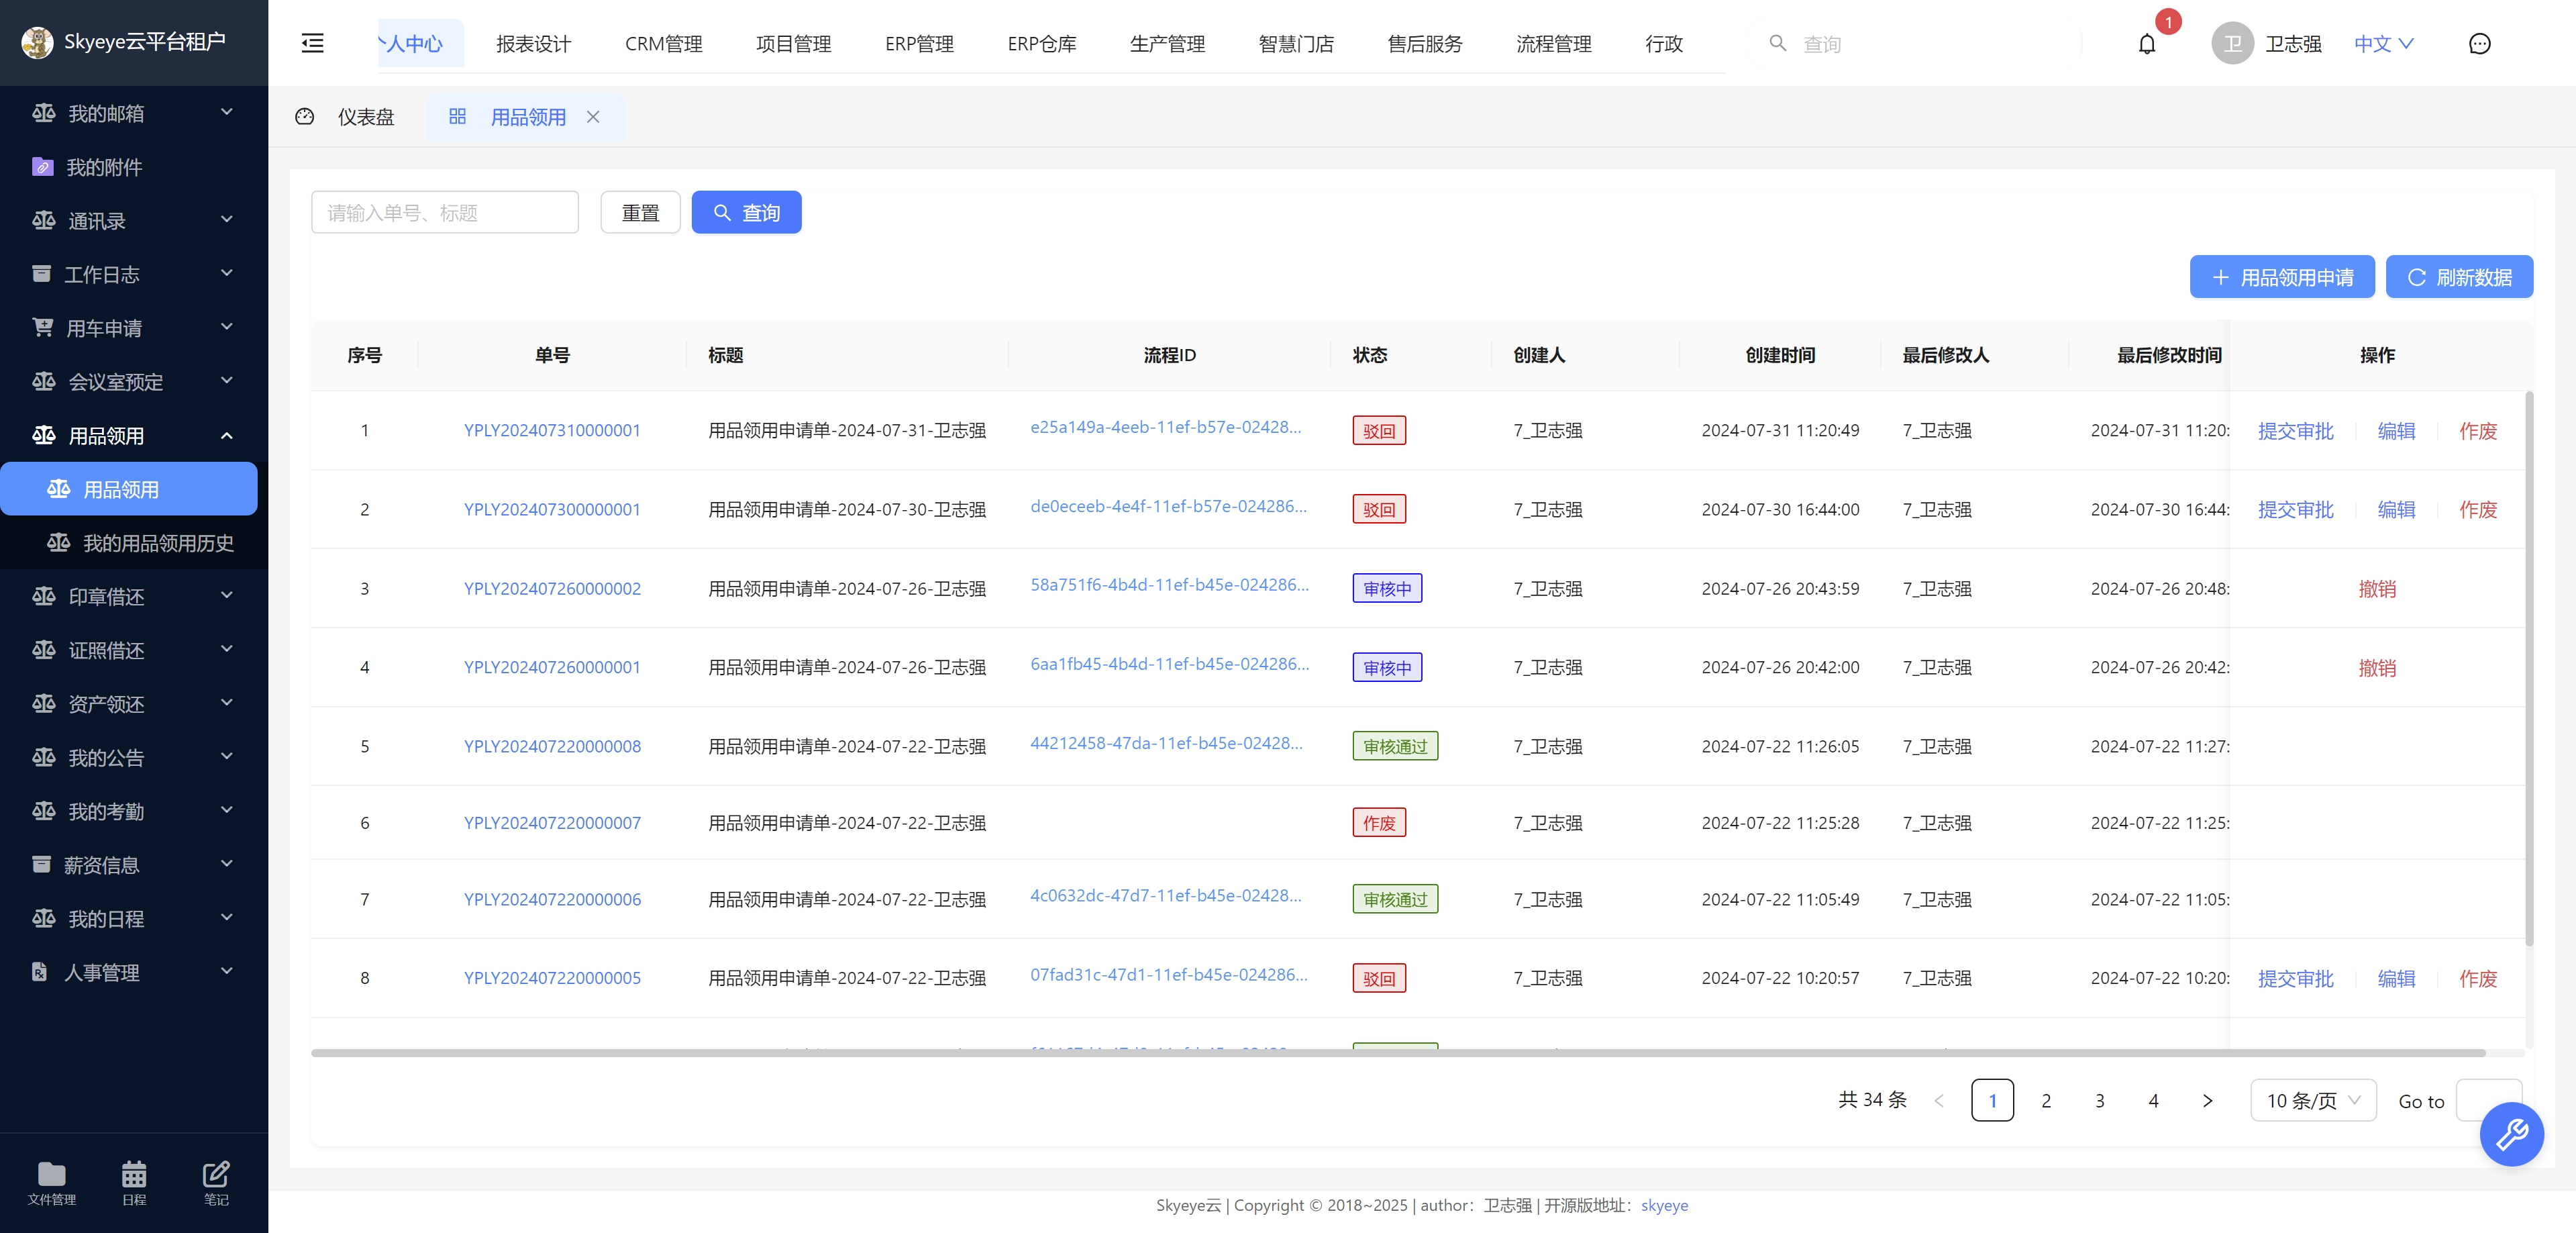Screen dimensions: 2576x1233
Task: Switch to ERP管理 top menu
Action: (919, 44)
